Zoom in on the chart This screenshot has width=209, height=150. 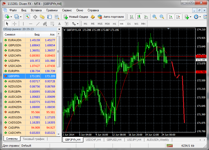(x=154, y=17)
